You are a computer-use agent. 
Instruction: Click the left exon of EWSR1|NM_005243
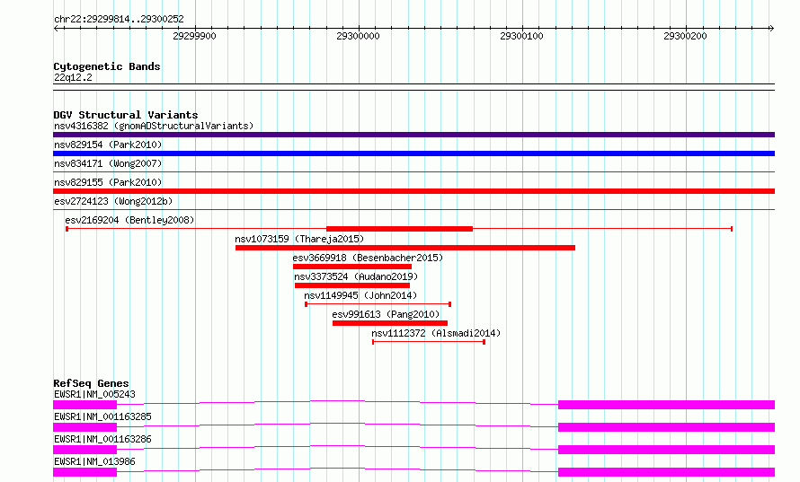[84, 405]
